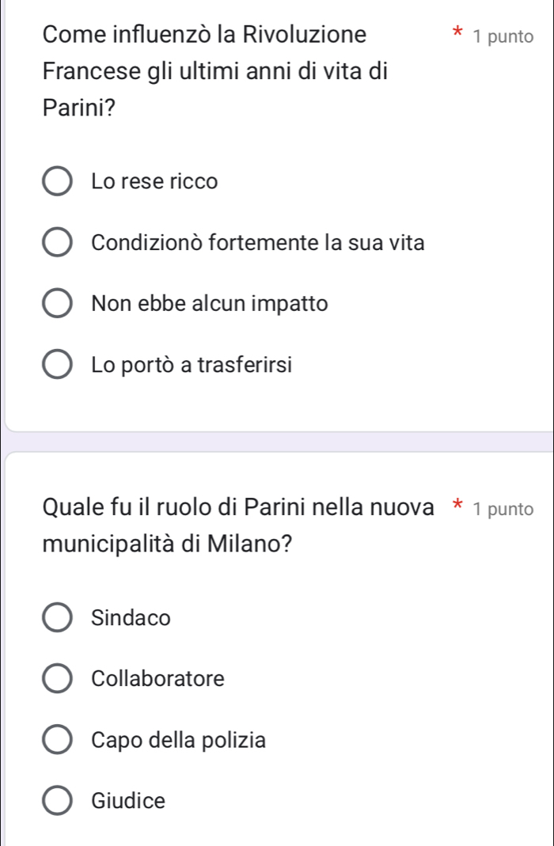Click the 'Giudice' answer label text

(129, 802)
